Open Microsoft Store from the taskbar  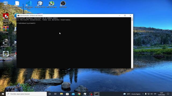(x=67, y=94)
